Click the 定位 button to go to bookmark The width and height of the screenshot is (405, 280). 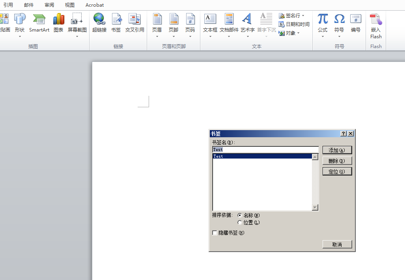pos(337,172)
